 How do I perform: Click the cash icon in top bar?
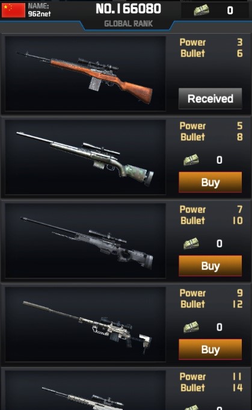(x=201, y=10)
